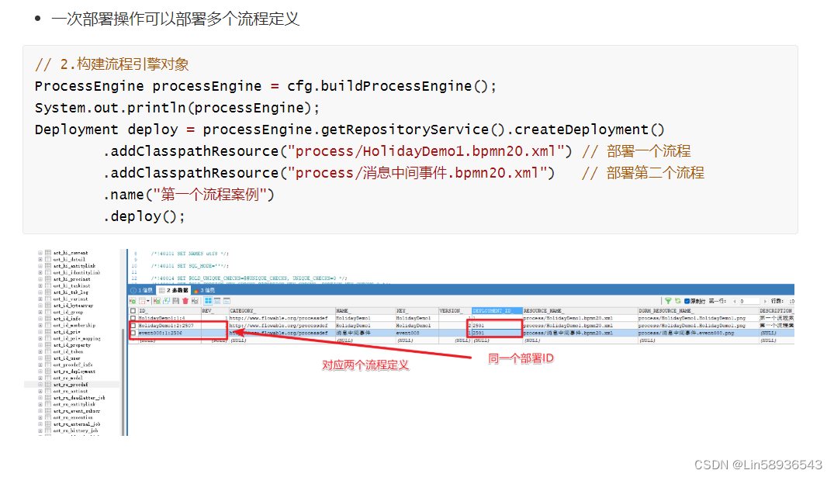Click the DGRM_RESOURCE_NAME_ column header
The height and width of the screenshot is (477, 834).
[x=697, y=310]
